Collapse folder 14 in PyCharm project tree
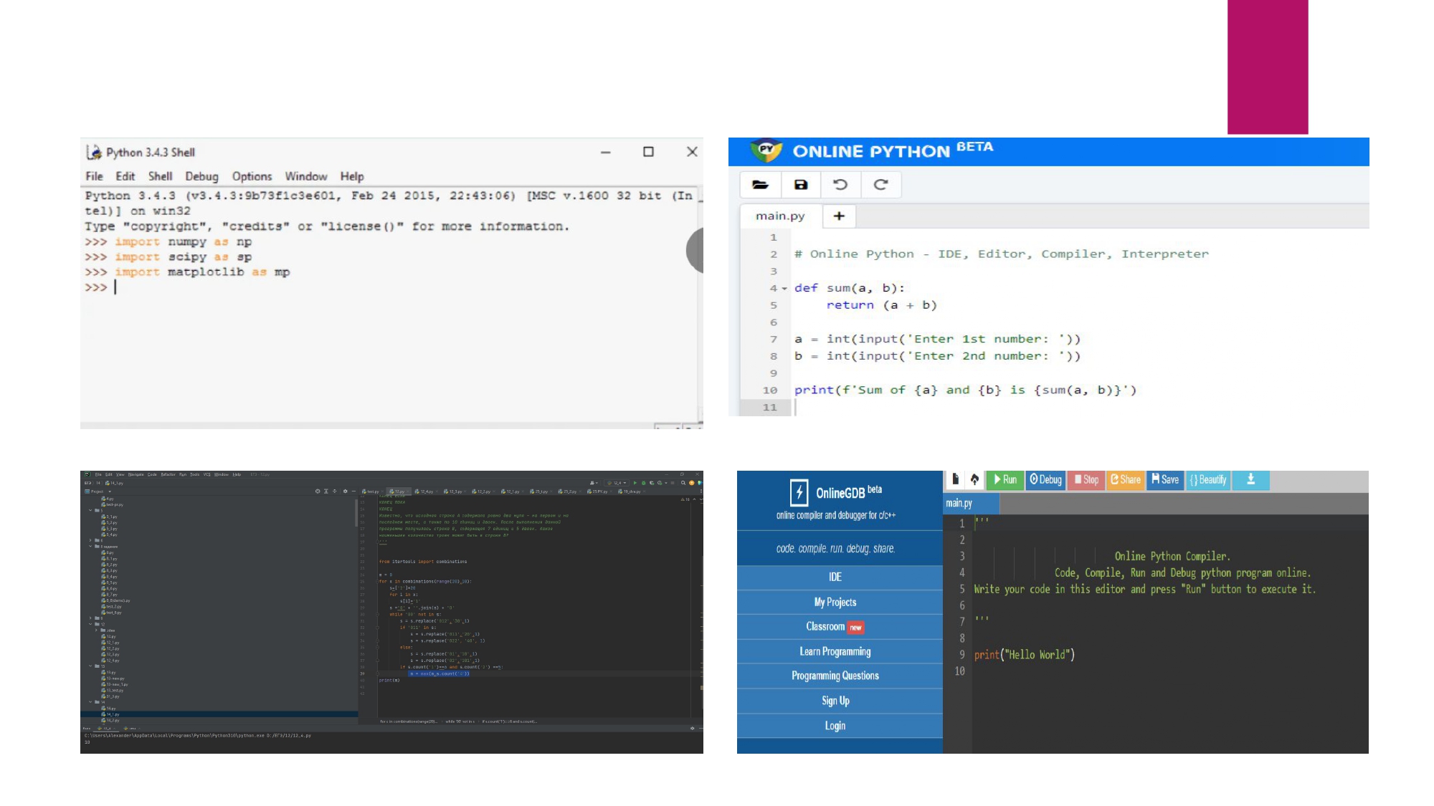 pyautogui.click(x=90, y=702)
